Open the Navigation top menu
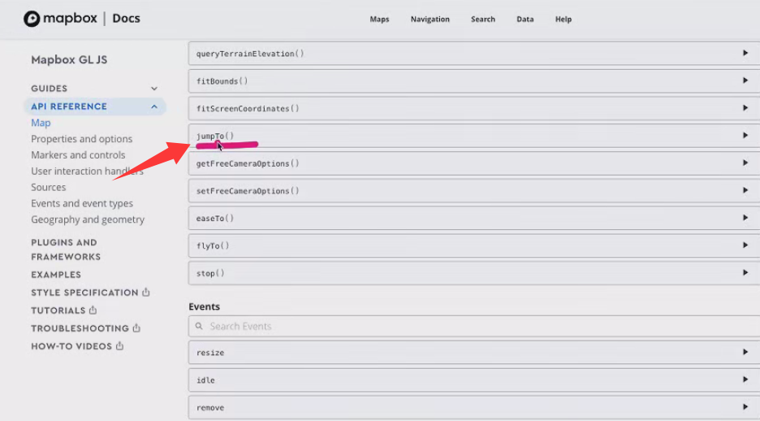Image resolution: width=760 pixels, height=421 pixels. [430, 20]
